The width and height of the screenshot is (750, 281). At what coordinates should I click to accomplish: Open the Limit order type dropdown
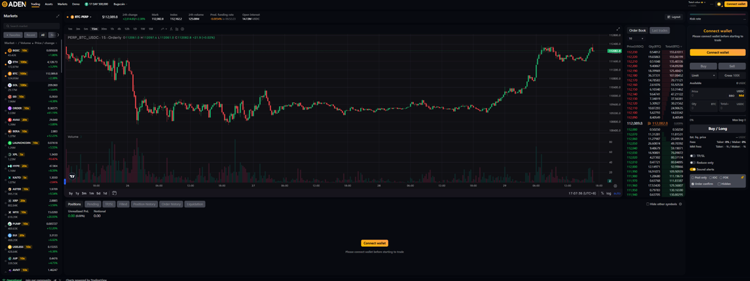tap(703, 75)
